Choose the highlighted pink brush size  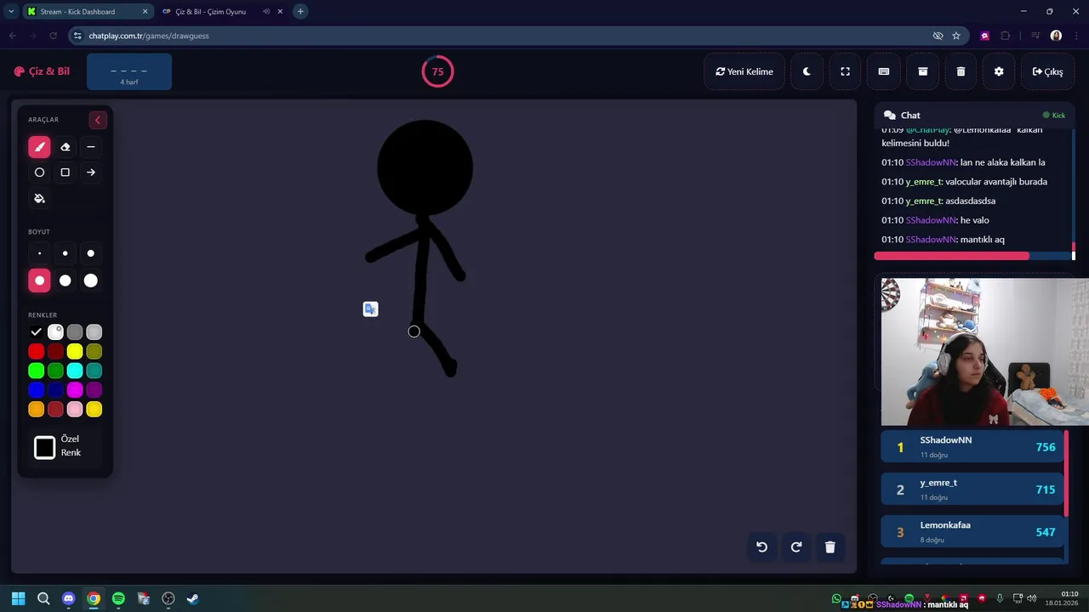coord(39,280)
